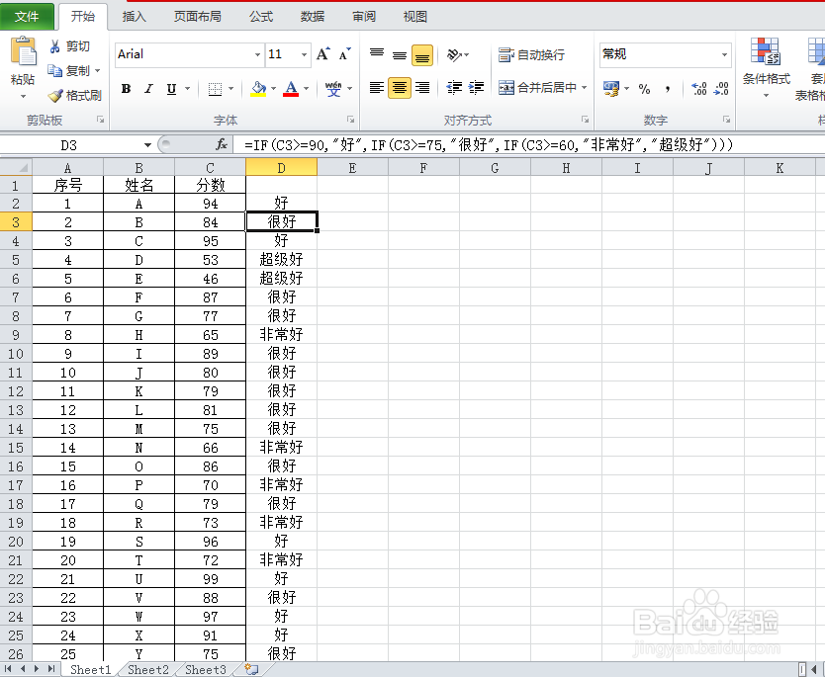The image size is (825, 677).
Task: Open underline style dropdown arrow
Action: click(187, 88)
